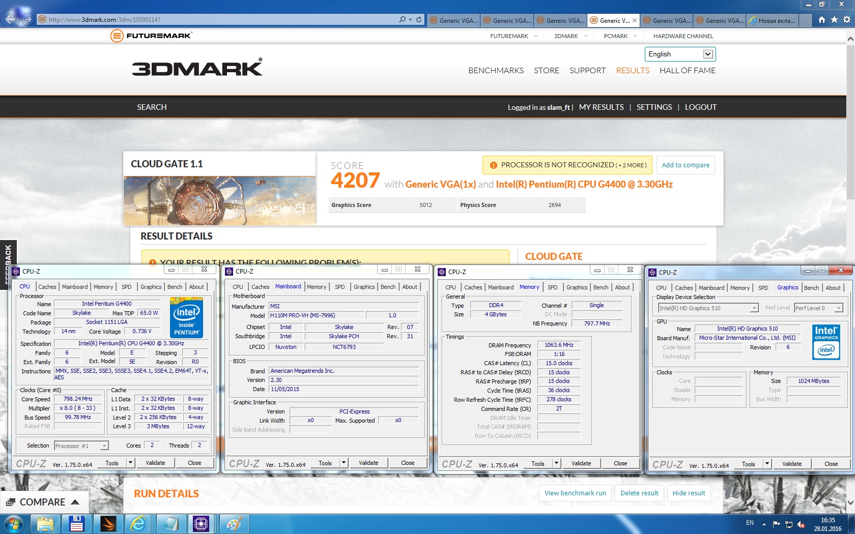Click EN language indicator in taskbar
This screenshot has width=855, height=534.
tap(750, 523)
